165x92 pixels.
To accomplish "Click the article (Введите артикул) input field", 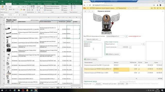I will coord(130,44).
